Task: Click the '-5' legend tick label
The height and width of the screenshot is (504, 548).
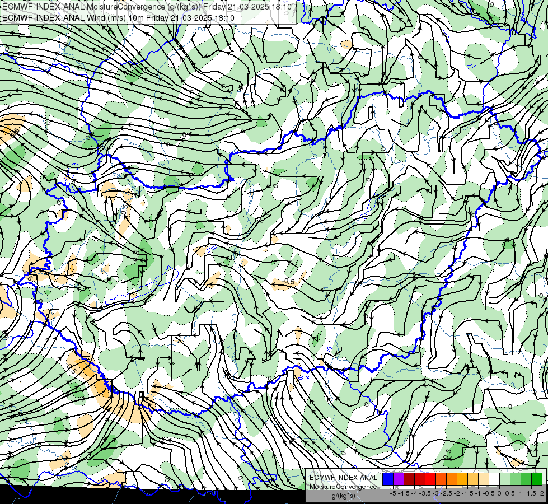Action: [x=393, y=493]
